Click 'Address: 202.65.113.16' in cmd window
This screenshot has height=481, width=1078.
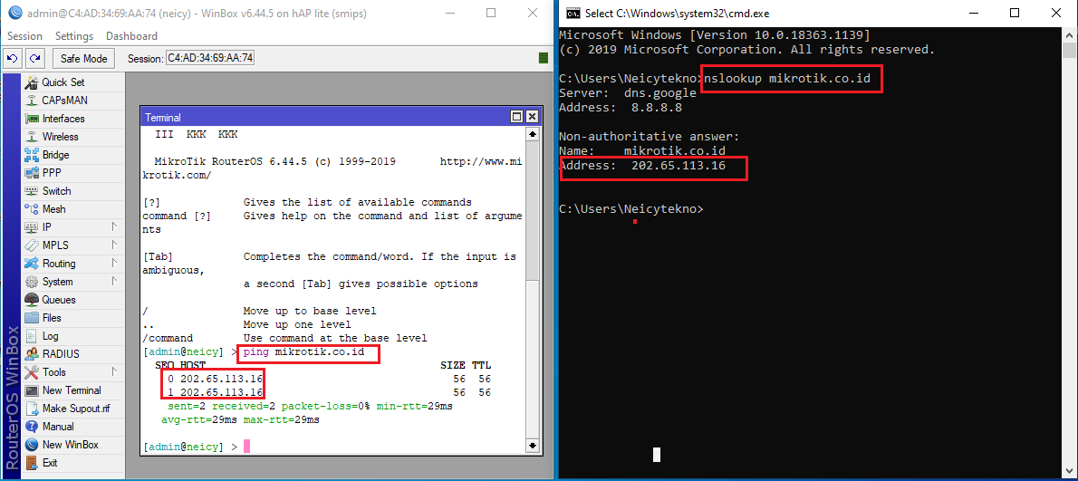(642, 165)
